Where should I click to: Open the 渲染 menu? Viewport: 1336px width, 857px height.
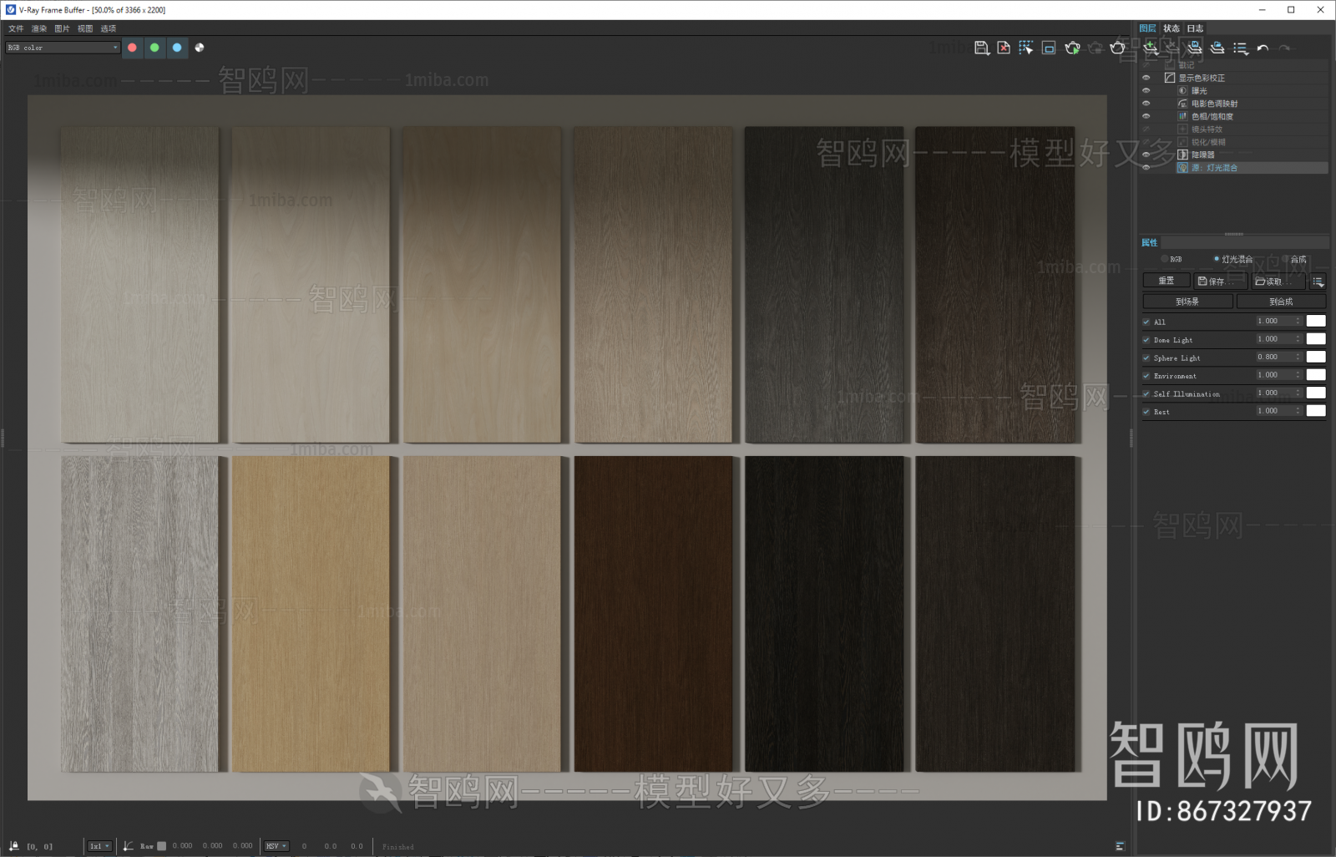pyautogui.click(x=39, y=28)
